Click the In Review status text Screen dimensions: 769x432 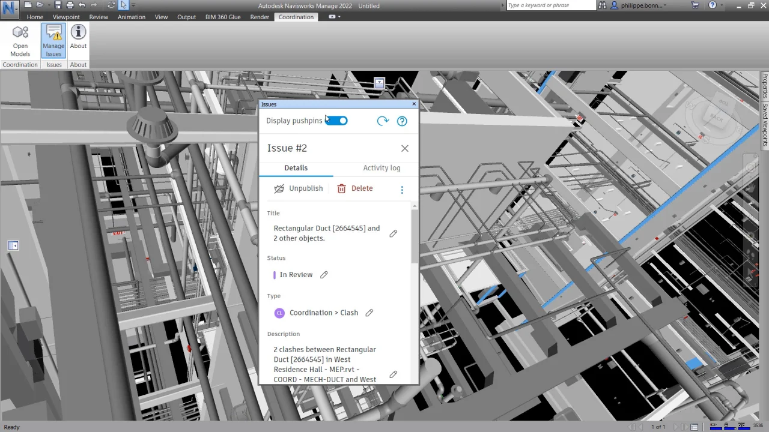[x=296, y=275]
